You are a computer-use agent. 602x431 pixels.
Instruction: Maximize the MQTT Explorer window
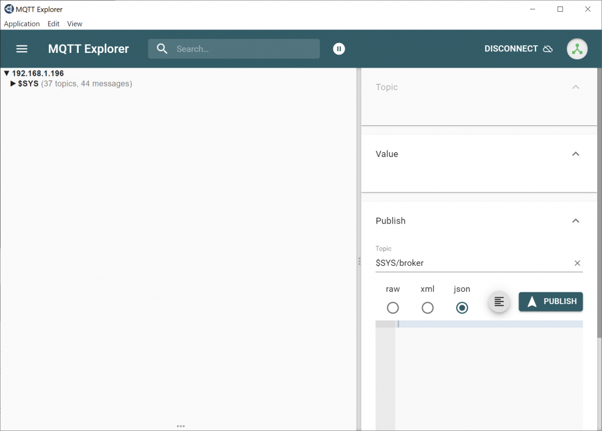click(560, 9)
